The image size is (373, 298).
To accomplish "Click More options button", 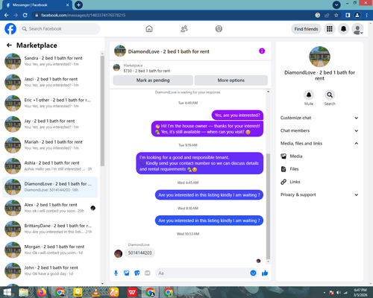I will pyautogui.click(x=231, y=80).
